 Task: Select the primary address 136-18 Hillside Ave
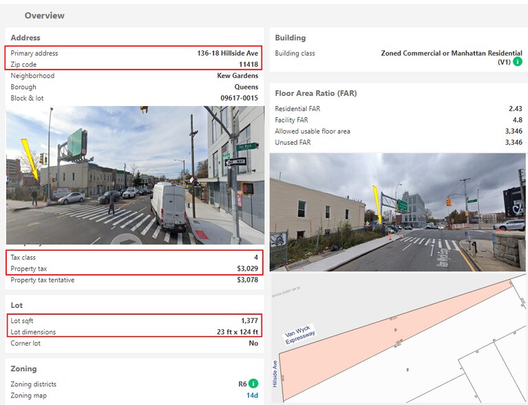(x=227, y=53)
